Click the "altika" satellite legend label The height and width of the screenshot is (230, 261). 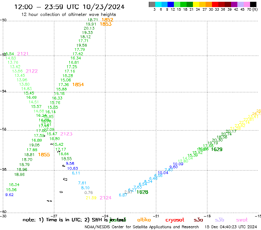144,220
